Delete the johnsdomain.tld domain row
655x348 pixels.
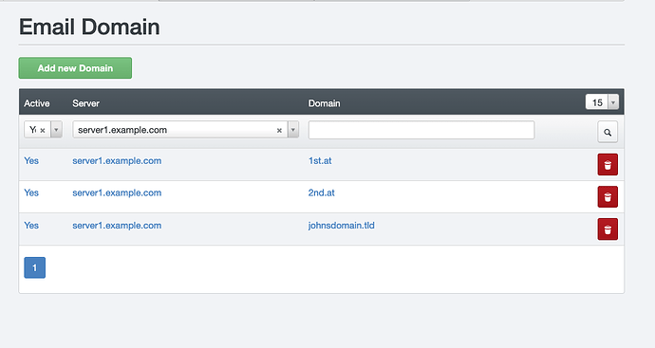608,229
